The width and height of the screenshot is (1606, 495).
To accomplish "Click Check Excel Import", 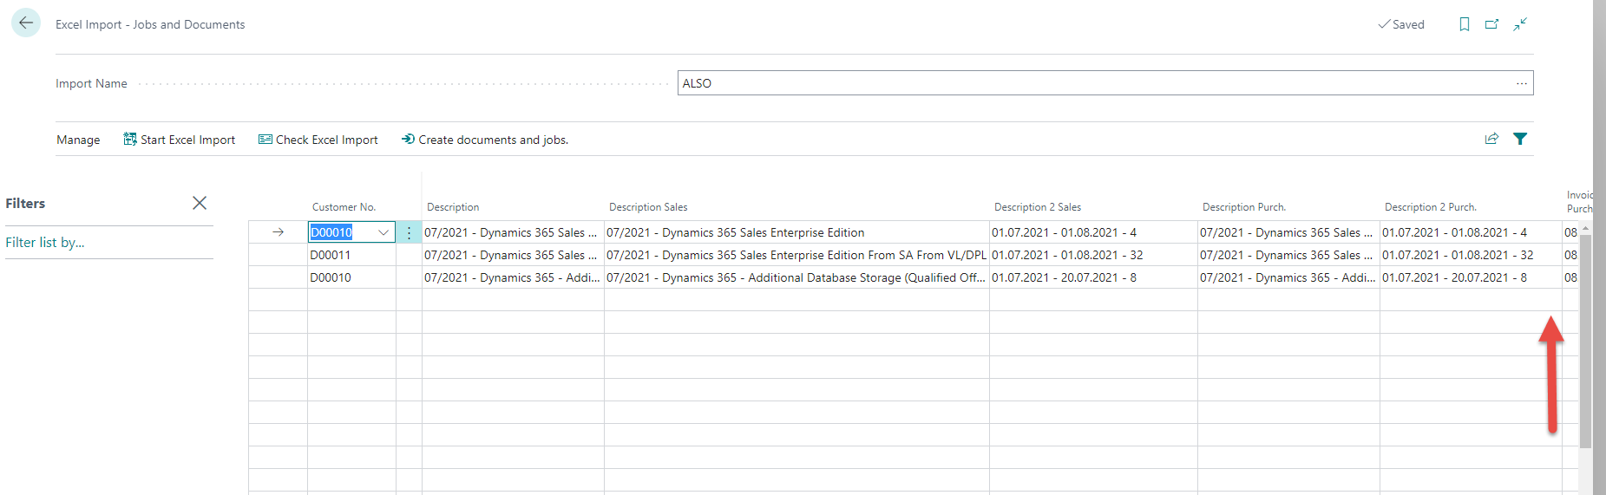I will pyautogui.click(x=318, y=140).
